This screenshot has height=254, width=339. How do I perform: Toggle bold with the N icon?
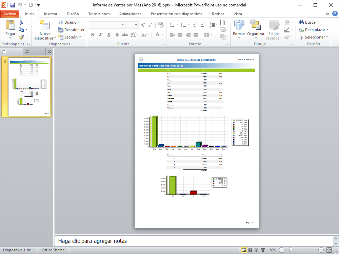pos(93,34)
